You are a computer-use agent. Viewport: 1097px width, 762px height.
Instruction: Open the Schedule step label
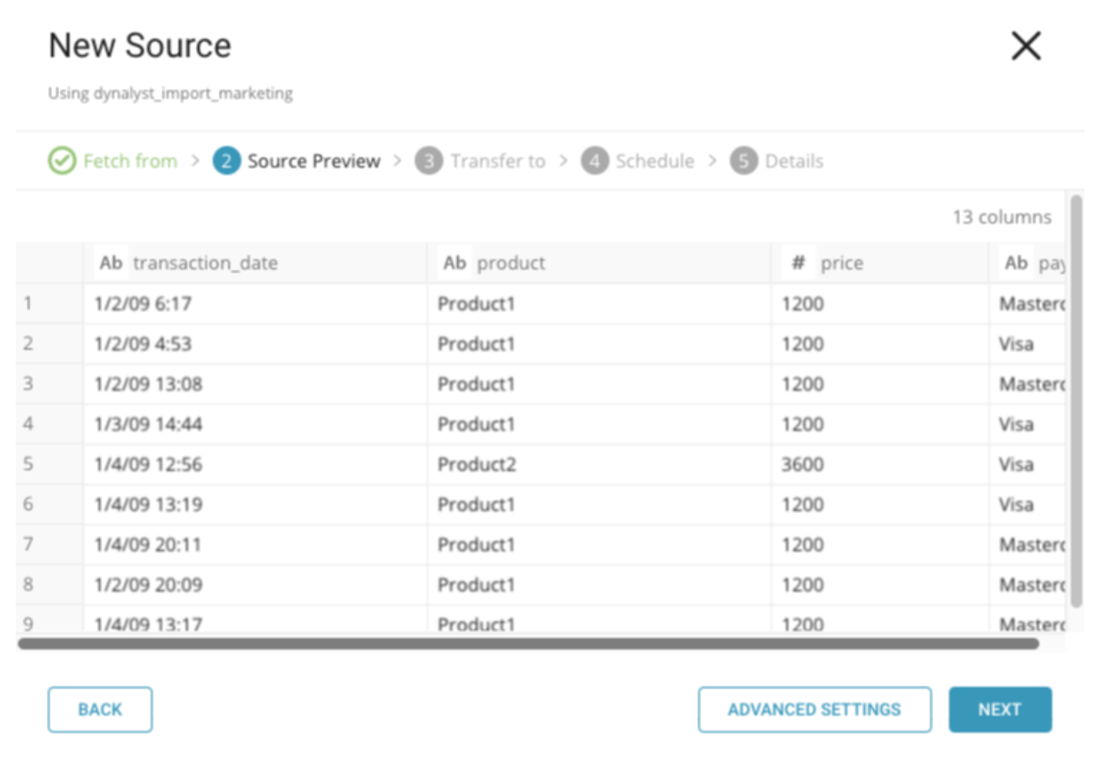coord(655,161)
